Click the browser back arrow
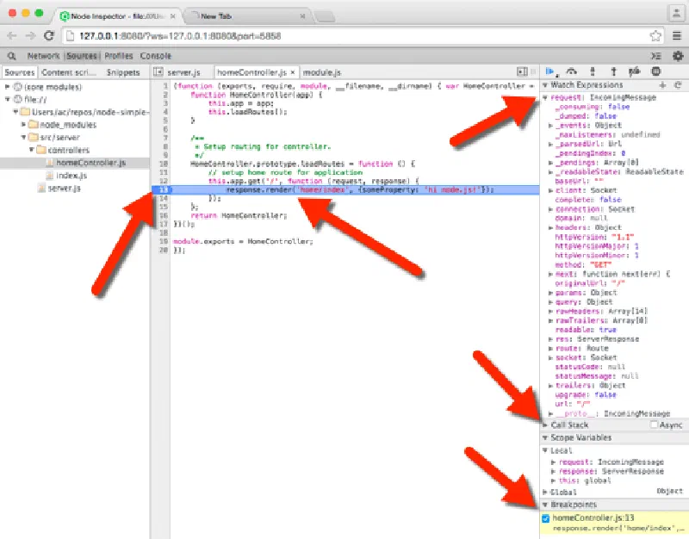The height and width of the screenshot is (539, 689). [12, 36]
